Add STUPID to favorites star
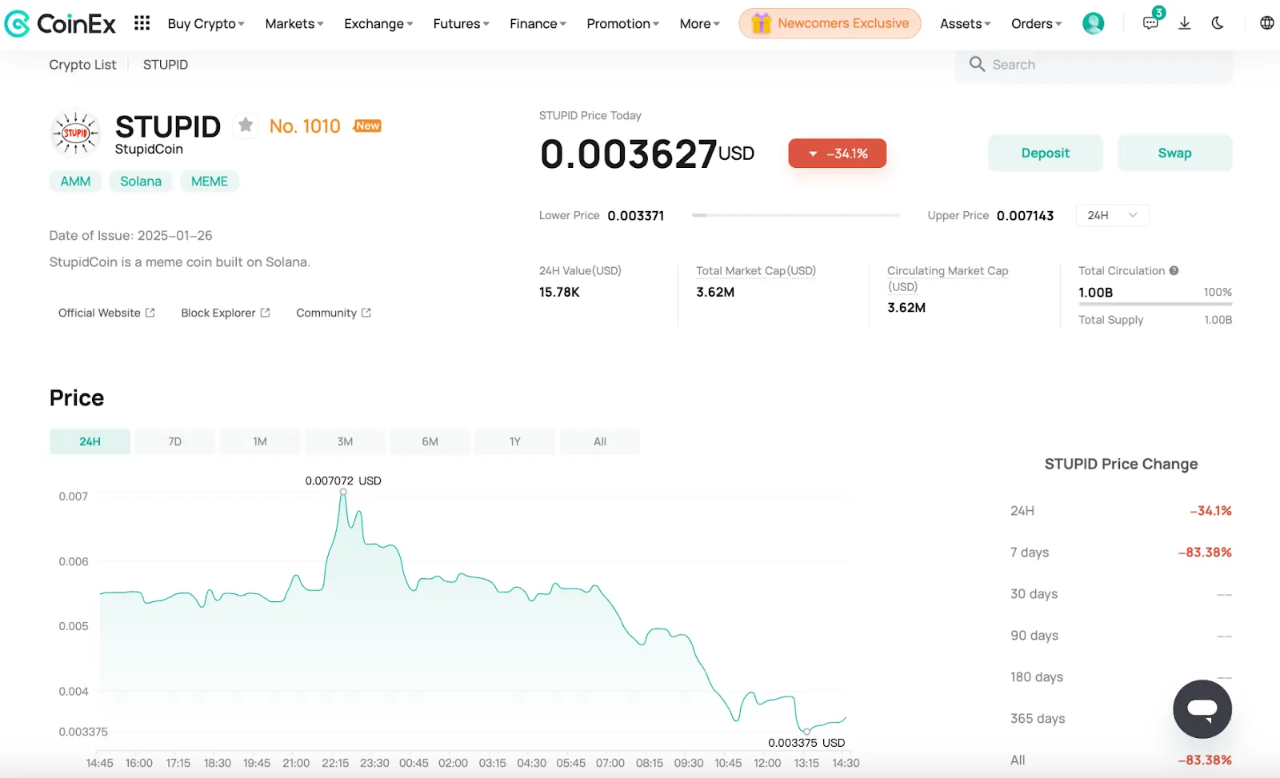The width and height of the screenshot is (1280, 778). coord(246,125)
